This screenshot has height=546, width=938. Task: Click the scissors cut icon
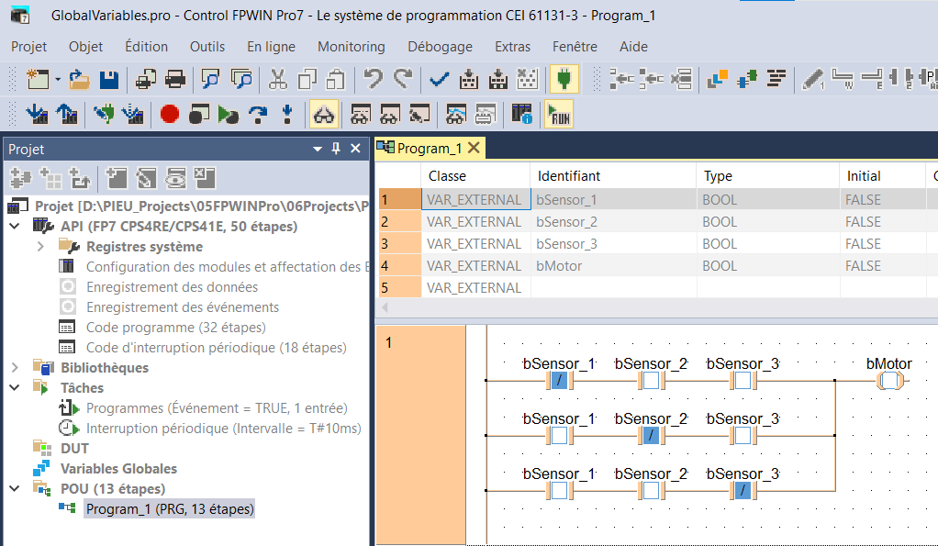pos(278,80)
